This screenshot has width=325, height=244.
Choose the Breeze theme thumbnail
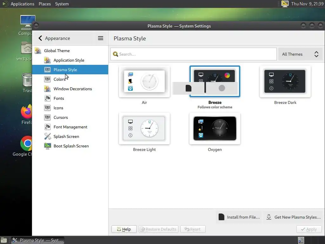(x=215, y=81)
